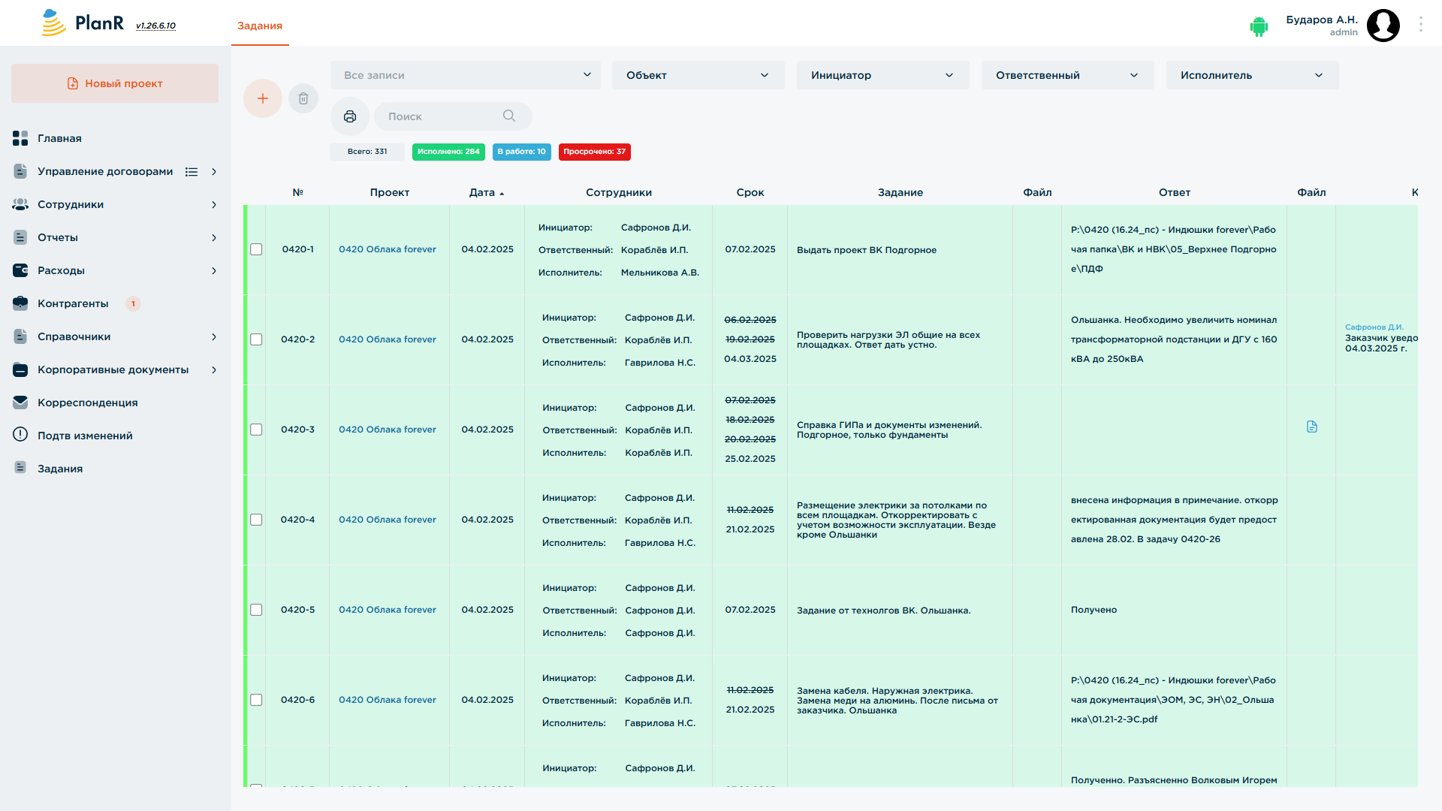Expand the Сотрудники sidebar section
Viewport: 1442px width, 811px height.
tap(115, 204)
